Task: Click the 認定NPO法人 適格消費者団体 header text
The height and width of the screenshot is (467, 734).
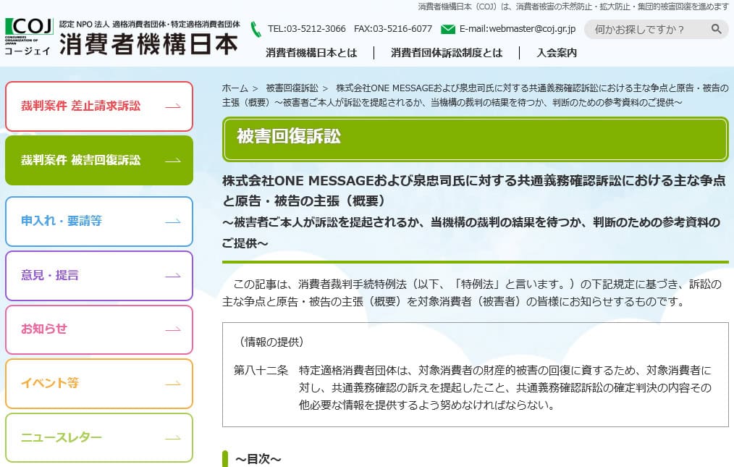Action: (149, 25)
